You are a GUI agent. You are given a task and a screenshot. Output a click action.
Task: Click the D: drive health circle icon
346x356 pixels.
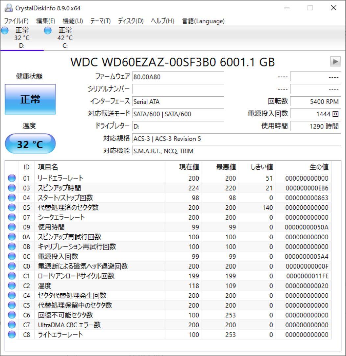pyautogui.click(x=5, y=30)
